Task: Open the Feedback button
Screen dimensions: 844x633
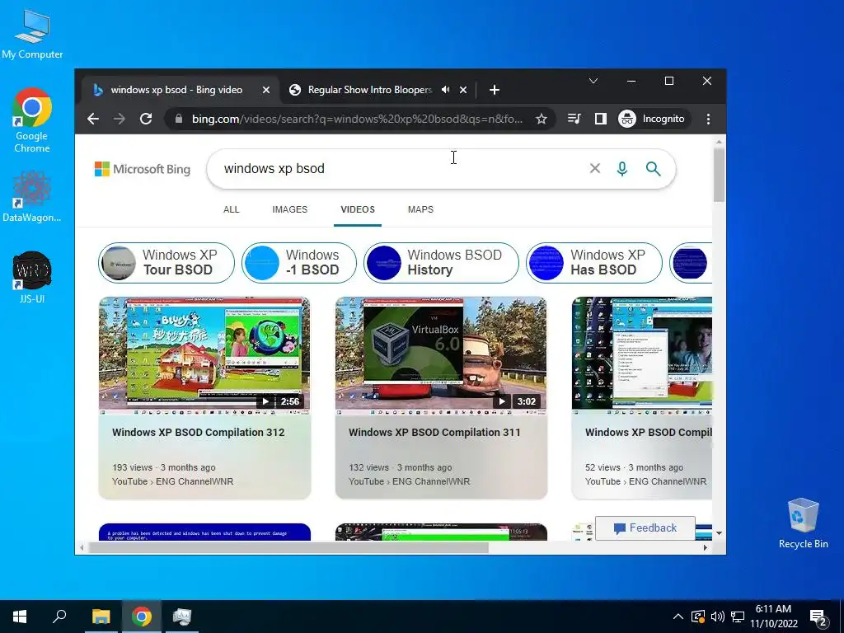Action: pyautogui.click(x=645, y=528)
